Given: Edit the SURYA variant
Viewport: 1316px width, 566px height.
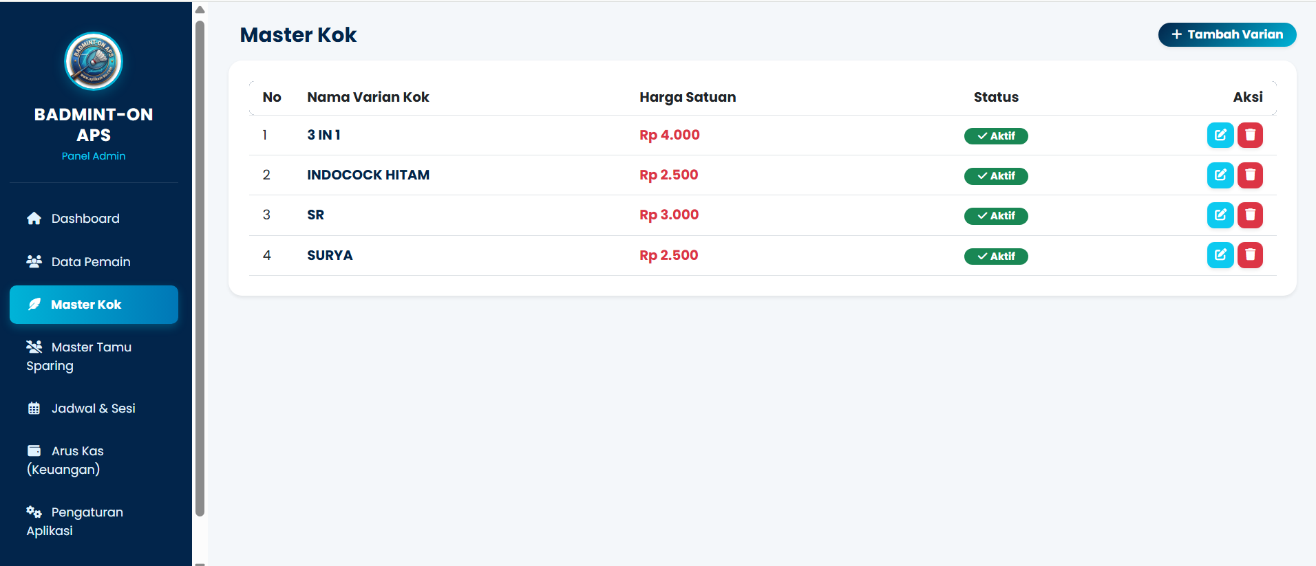Looking at the screenshot, I should click(1220, 255).
